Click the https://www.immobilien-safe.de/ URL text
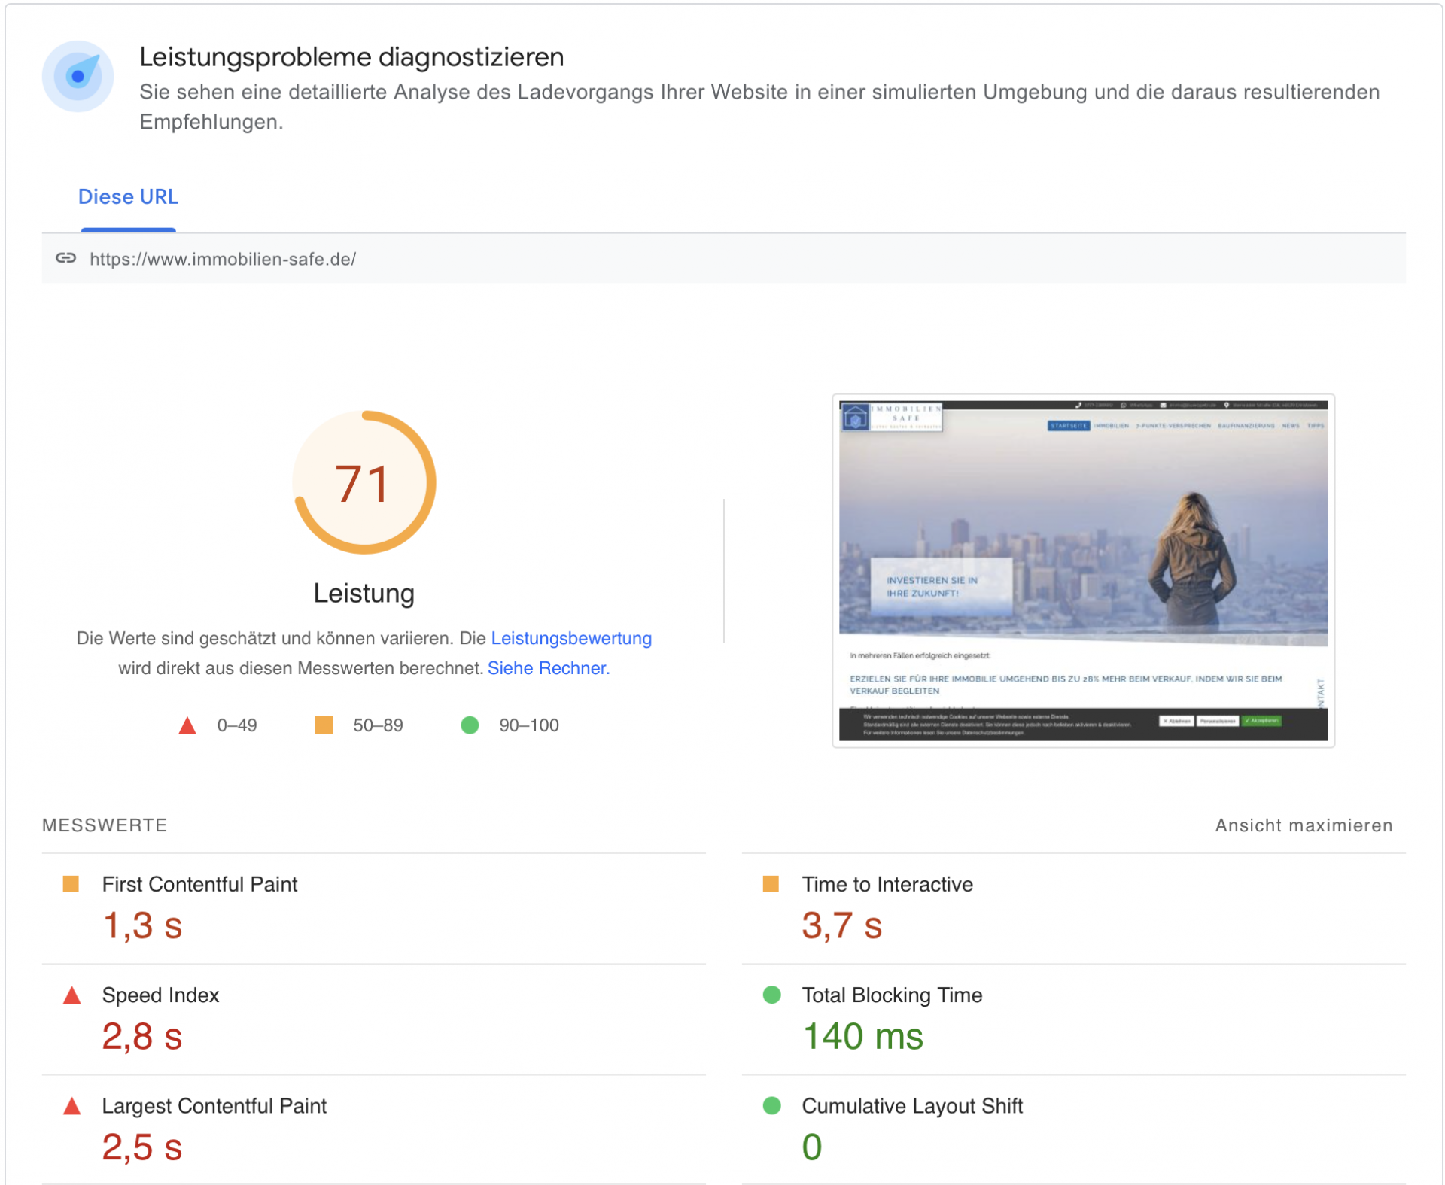Image resolution: width=1445 pixels, height=1185 pixels. point(223,259)
